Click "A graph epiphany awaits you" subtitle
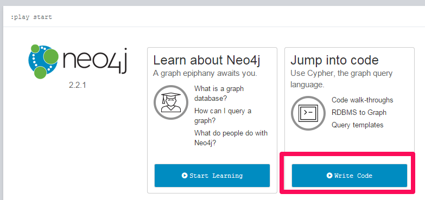The width and height of the screenshot is (425, 200). point(205,73)
